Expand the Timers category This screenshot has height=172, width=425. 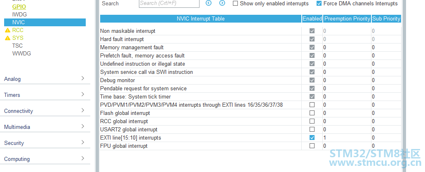tap(45, 95)
